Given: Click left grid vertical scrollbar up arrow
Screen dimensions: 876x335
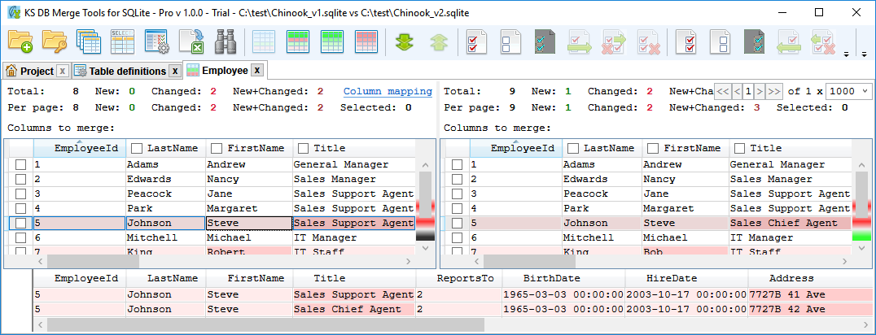Looking at the screenshot, I should click(x=425, y=166).
